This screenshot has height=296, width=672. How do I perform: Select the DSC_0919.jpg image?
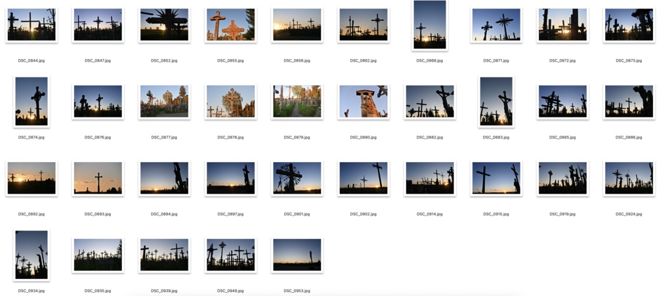(x=562, y=179)
